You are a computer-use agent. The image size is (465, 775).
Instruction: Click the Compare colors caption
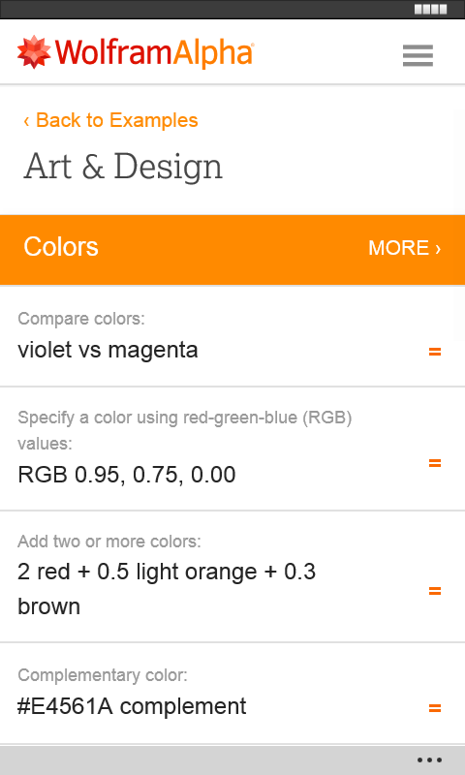(81, 319)
